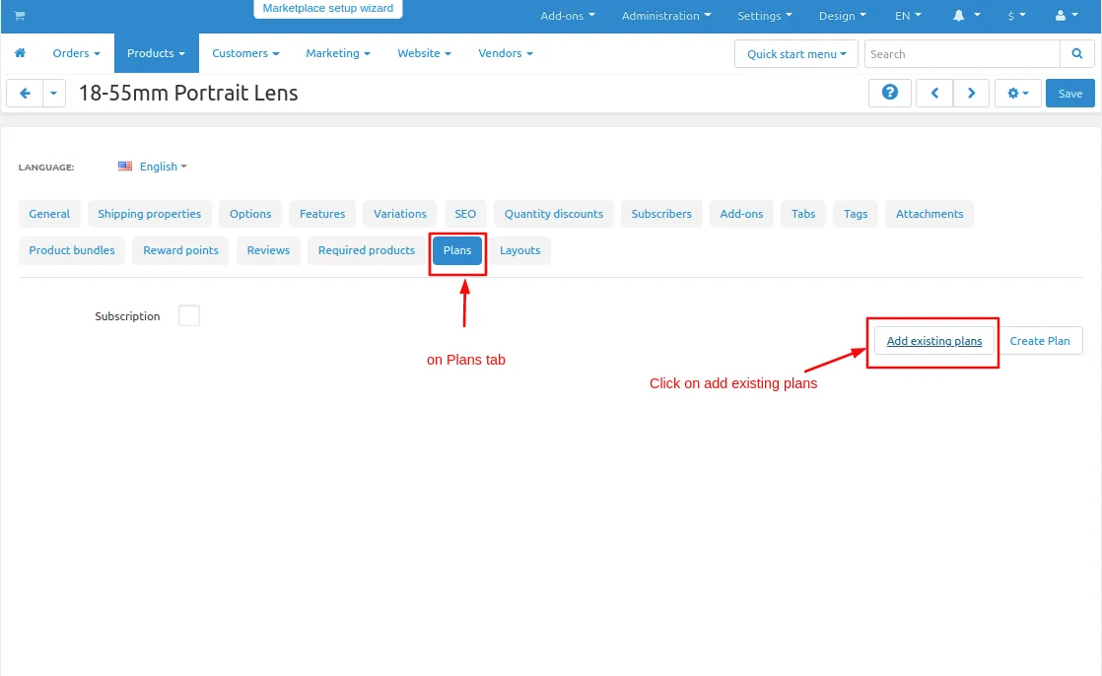
Task: Click the search magnifier icon
Action: point(1076,54)
